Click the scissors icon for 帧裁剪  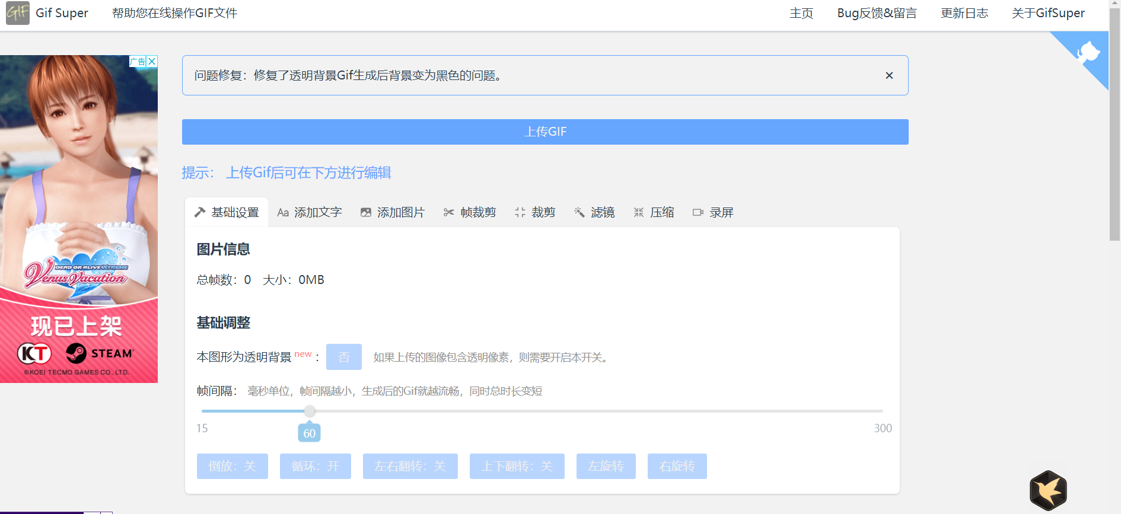point(449,212)
